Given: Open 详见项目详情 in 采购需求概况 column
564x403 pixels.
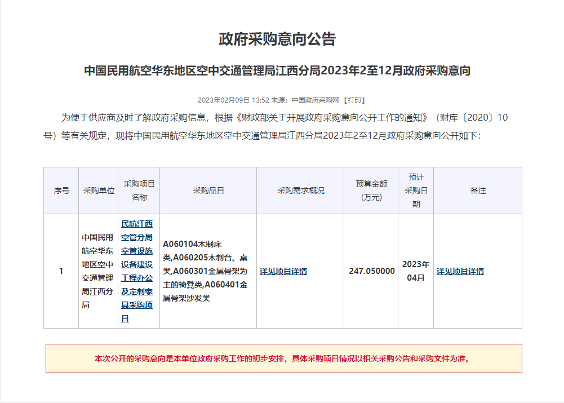Looking at the screenshot, I should coord(283,271).
